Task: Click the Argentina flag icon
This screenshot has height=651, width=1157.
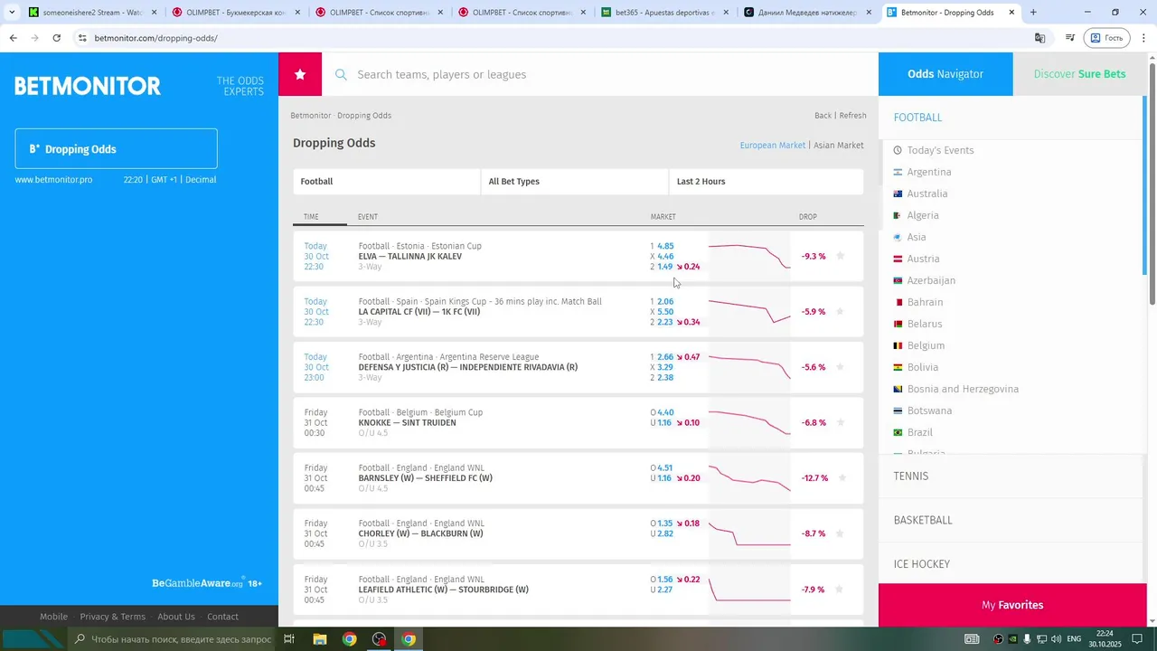Action: (898, 172)
